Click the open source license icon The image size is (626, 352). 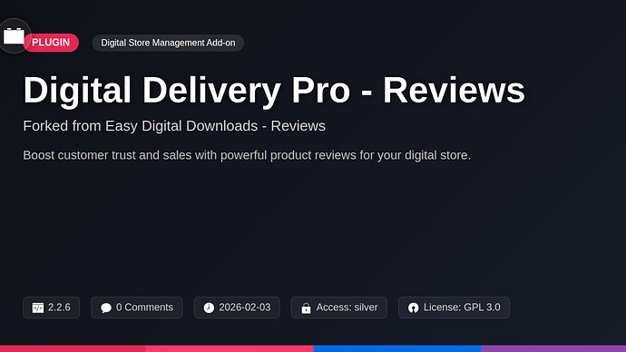[413, 308]
